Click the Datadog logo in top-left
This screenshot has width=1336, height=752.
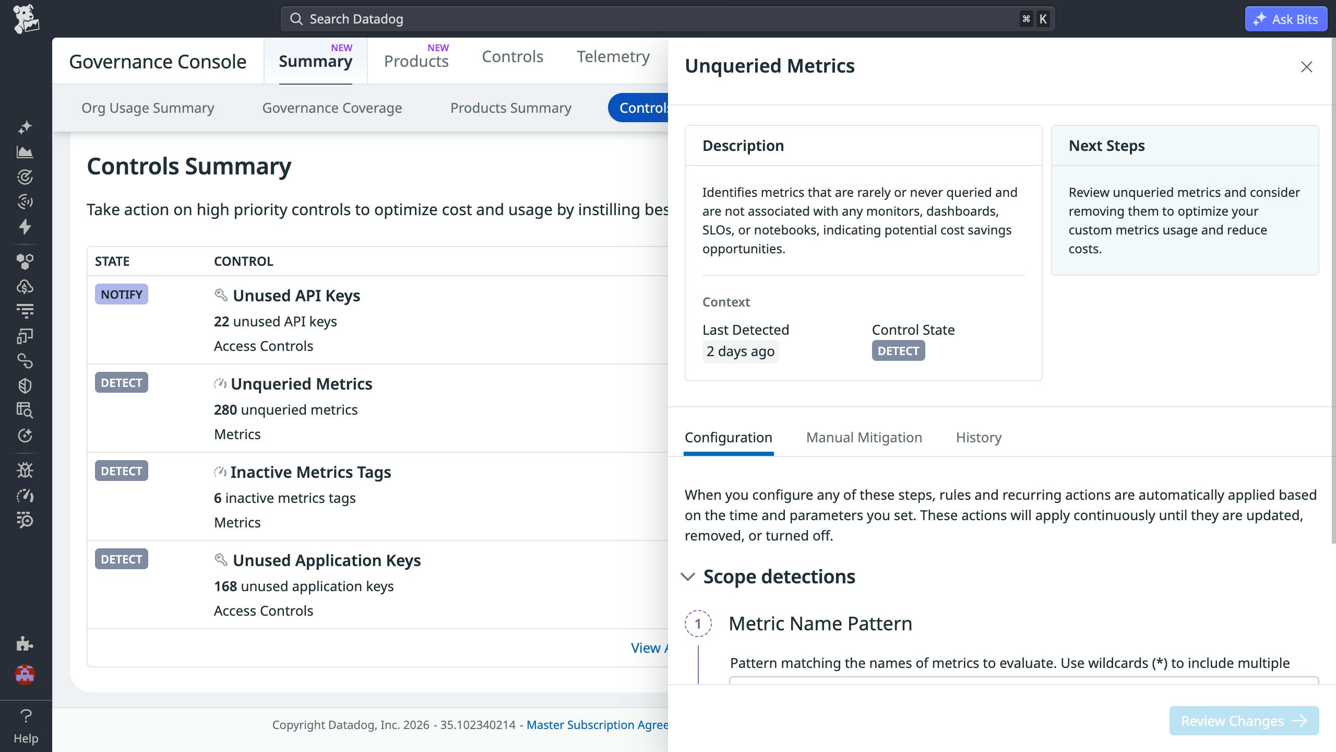click(26, 19)
